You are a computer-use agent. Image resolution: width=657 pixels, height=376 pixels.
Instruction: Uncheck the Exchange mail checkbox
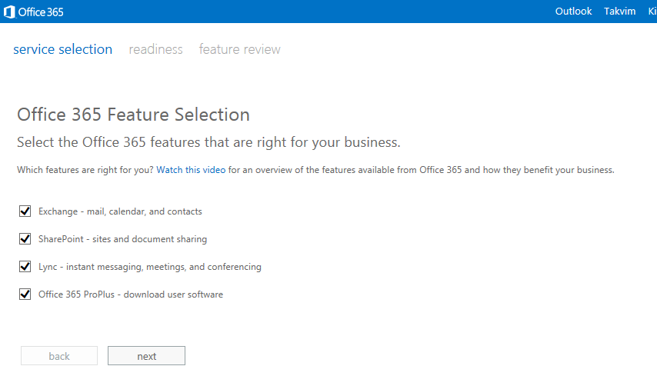tap(25, 211)
